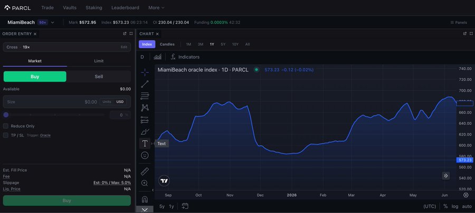Close the Order Entry panel
The image size is (475, 213).
[35, 34]
